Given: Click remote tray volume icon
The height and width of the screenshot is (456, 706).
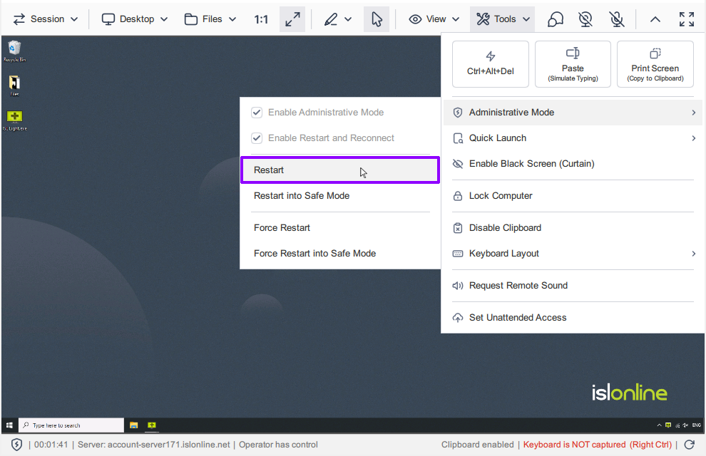Looking at the screenshot, I should [685, 425].
